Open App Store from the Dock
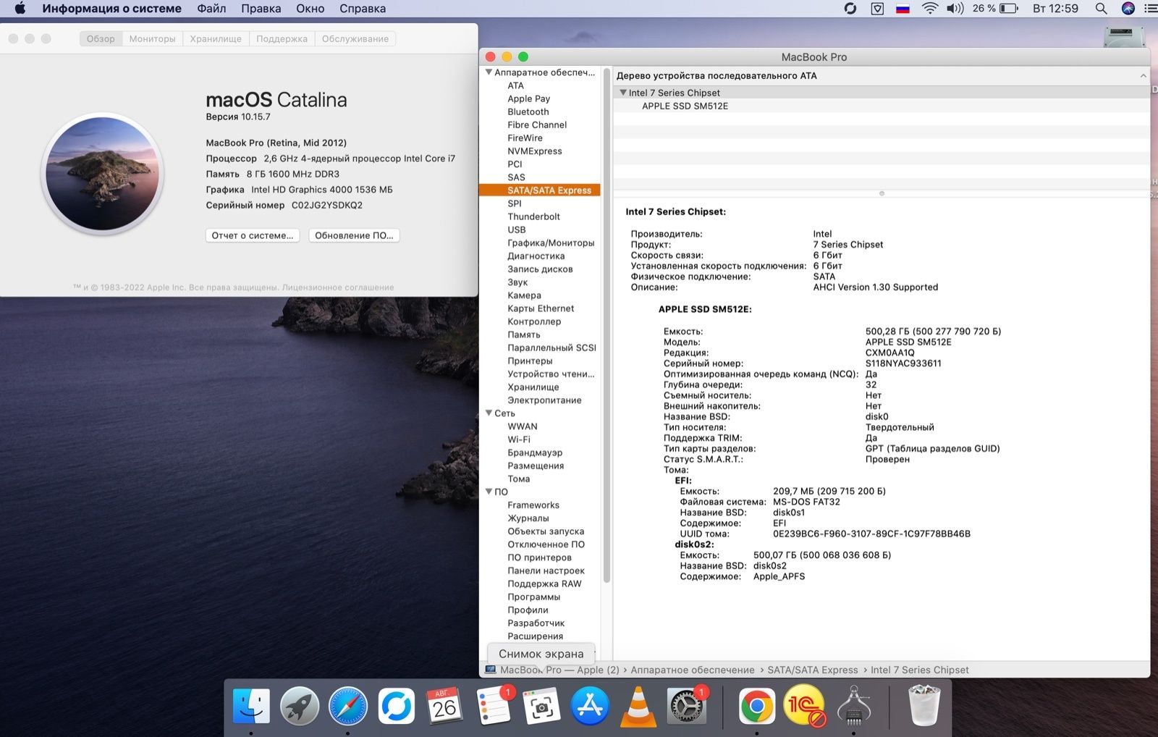The width and height of the screenshot is (1158, 737). pos(590,706)
